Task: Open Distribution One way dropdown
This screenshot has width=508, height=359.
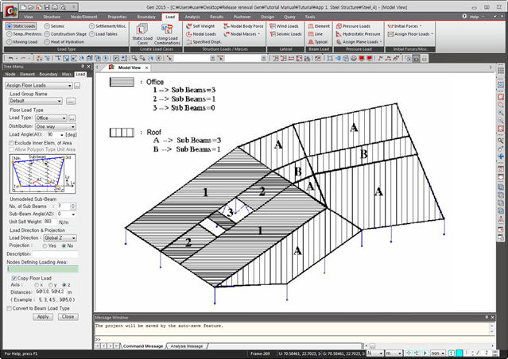Action: click(x=56, y=126)
